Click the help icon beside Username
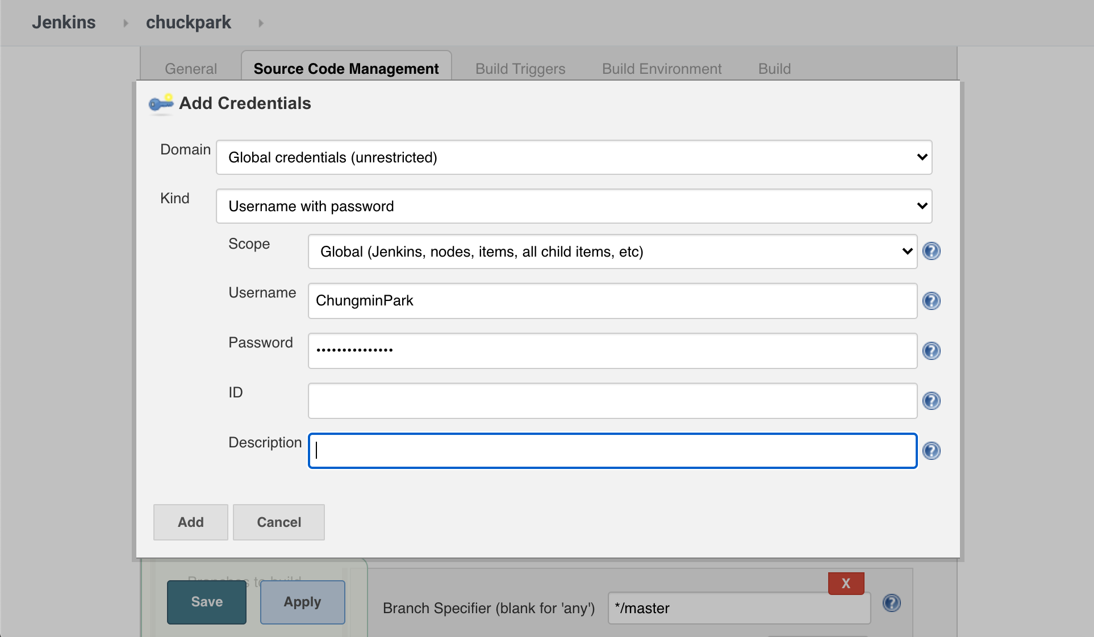The width and height of the screenshot is (1094, 637). pyautogui.click(x=931, y=301)
